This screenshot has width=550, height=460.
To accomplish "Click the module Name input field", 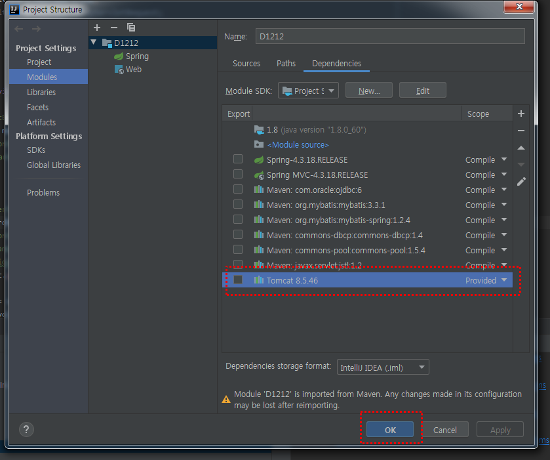I will 390,37.
